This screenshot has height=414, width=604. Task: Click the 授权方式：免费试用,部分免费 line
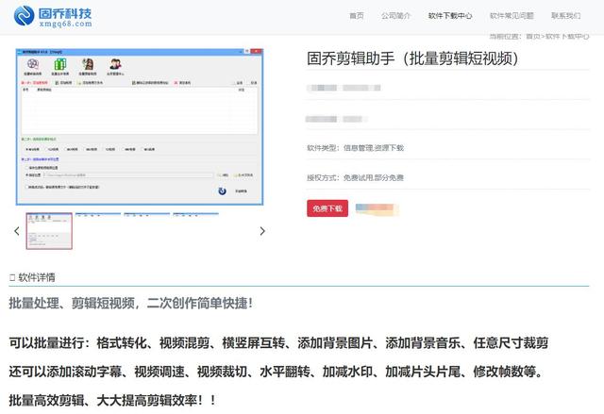pyautogui.click(x=355, y=177)
